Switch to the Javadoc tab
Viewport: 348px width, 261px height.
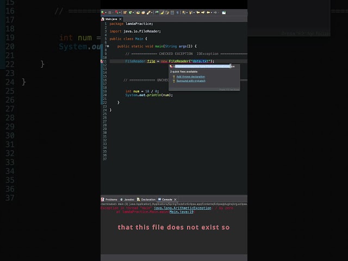click(127, 200)
